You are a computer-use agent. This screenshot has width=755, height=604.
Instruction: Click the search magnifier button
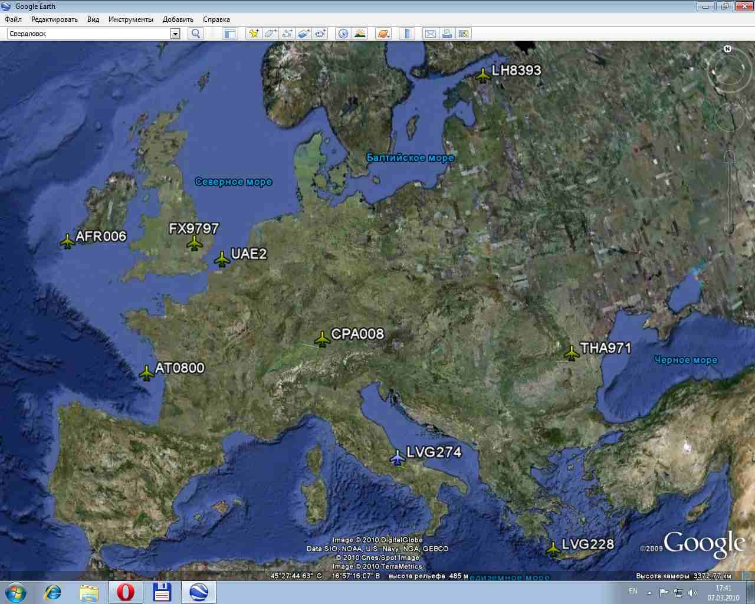pyautogui.click(x=196, y=34)
